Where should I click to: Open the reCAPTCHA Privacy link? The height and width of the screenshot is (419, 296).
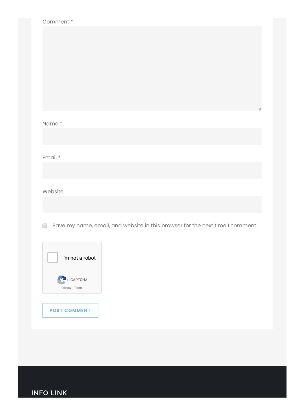click(x=66, y=288)
